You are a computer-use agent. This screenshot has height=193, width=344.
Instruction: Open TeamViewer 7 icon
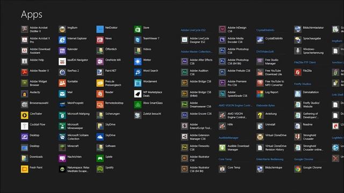[x=138, y=40]
